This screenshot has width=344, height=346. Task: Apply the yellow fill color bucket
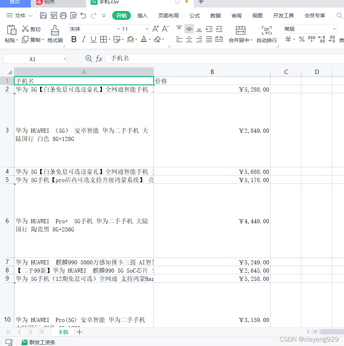[130, 39]
